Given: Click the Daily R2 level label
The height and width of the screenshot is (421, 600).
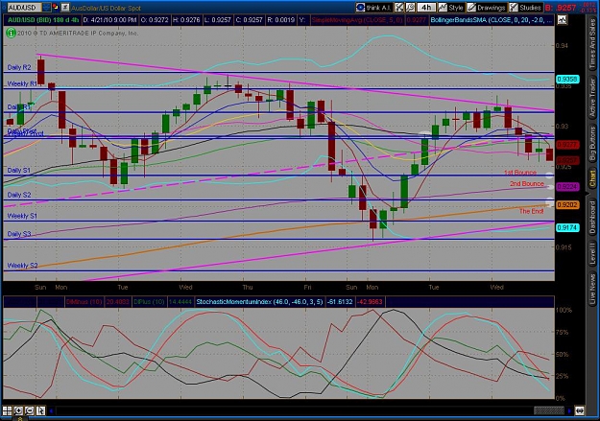Looking at the screenshot, I should [x=19, y=67].
